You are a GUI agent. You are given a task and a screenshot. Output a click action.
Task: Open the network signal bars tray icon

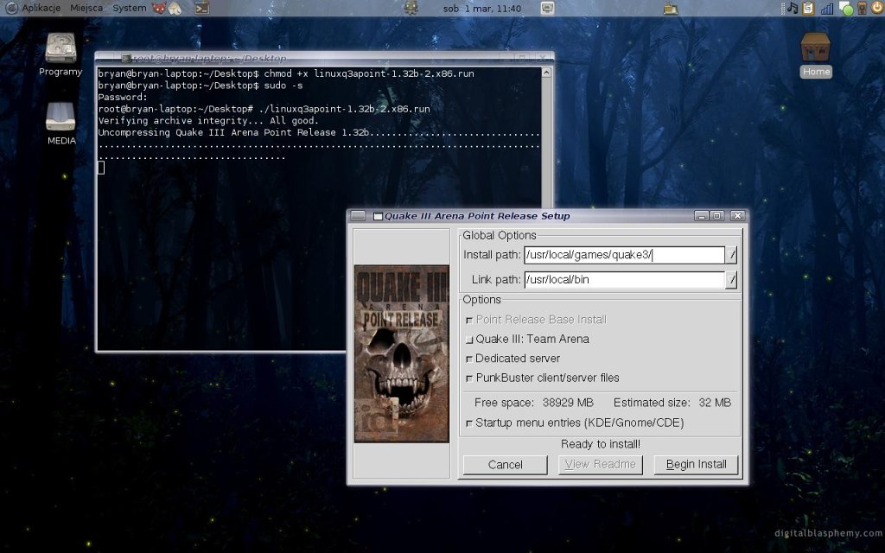click(x=827, y=9)
